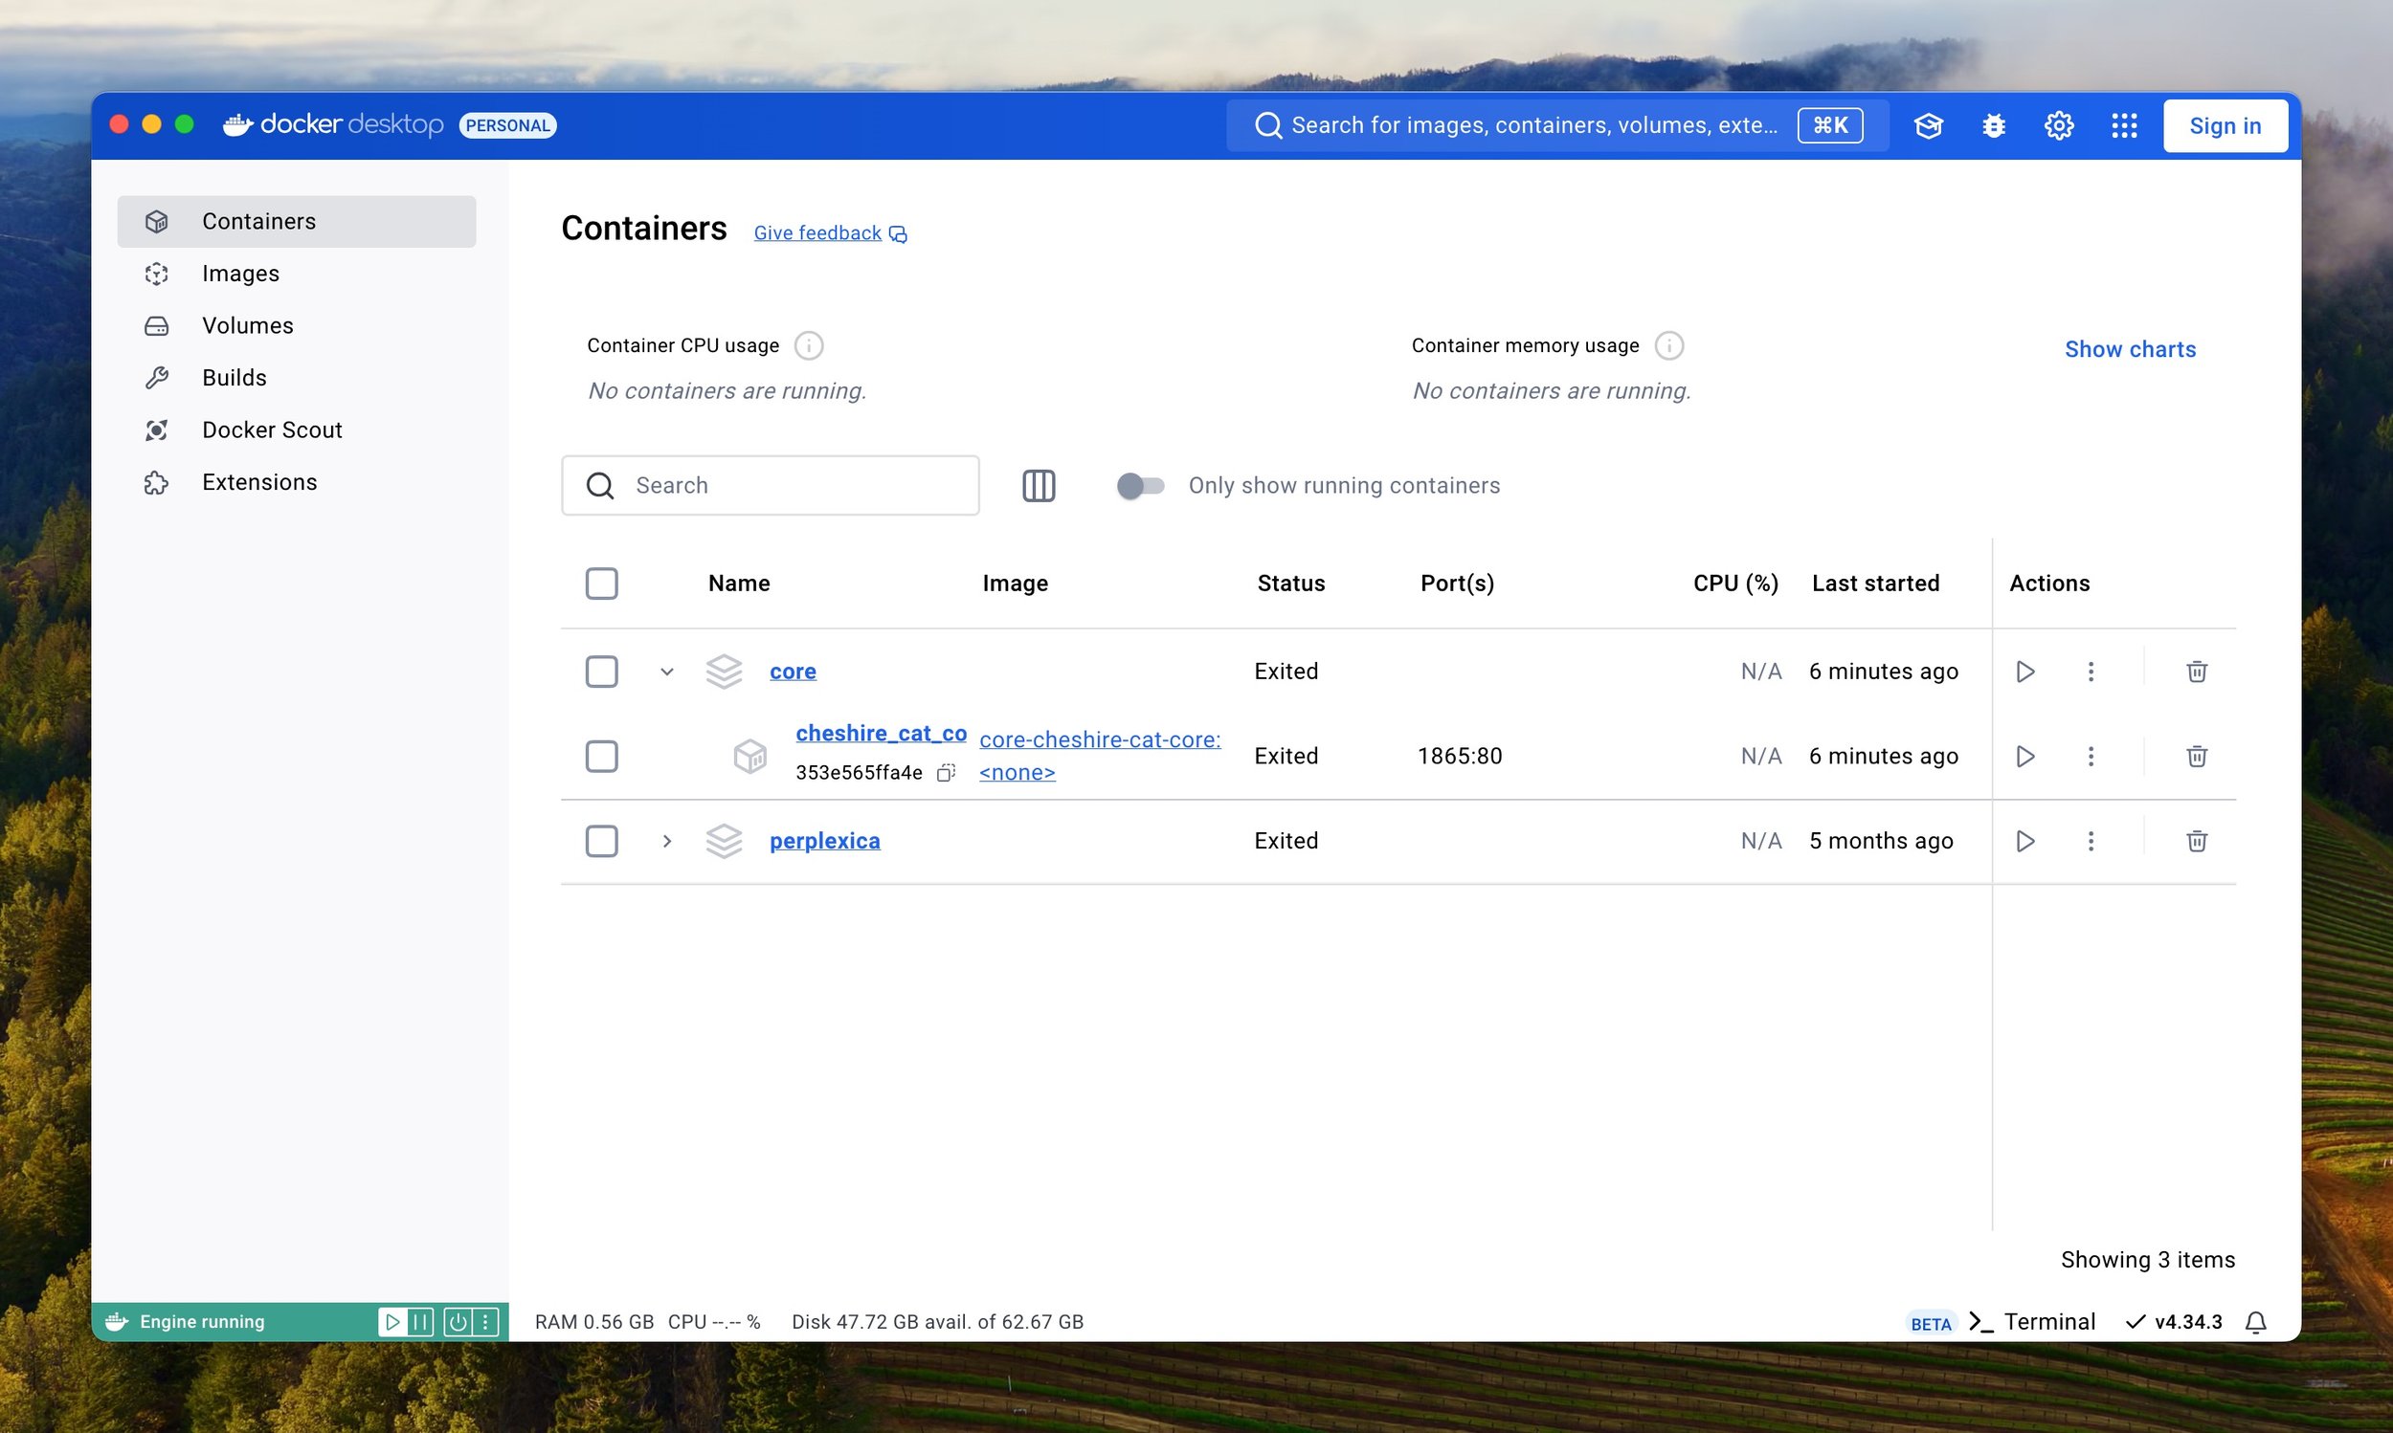Image resolution: width=2393 pixels, height=1433 pixels.
Task: Click the engine power icon
Action: pos(458,1322)
